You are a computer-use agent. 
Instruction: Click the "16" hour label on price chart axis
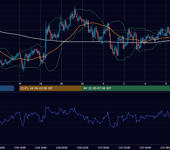(x=20, y=84)
